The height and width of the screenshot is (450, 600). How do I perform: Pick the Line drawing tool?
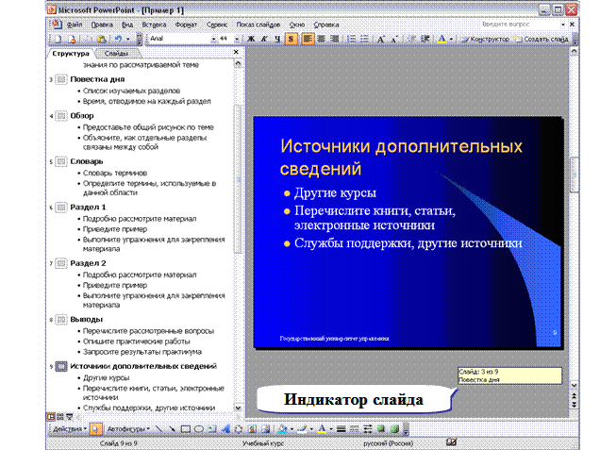(158, 429)
